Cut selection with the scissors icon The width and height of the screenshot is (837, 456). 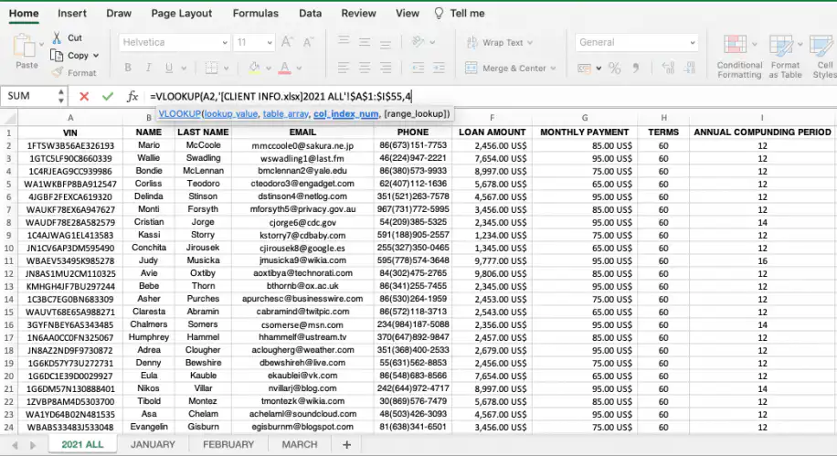click(x=58, y=37)
